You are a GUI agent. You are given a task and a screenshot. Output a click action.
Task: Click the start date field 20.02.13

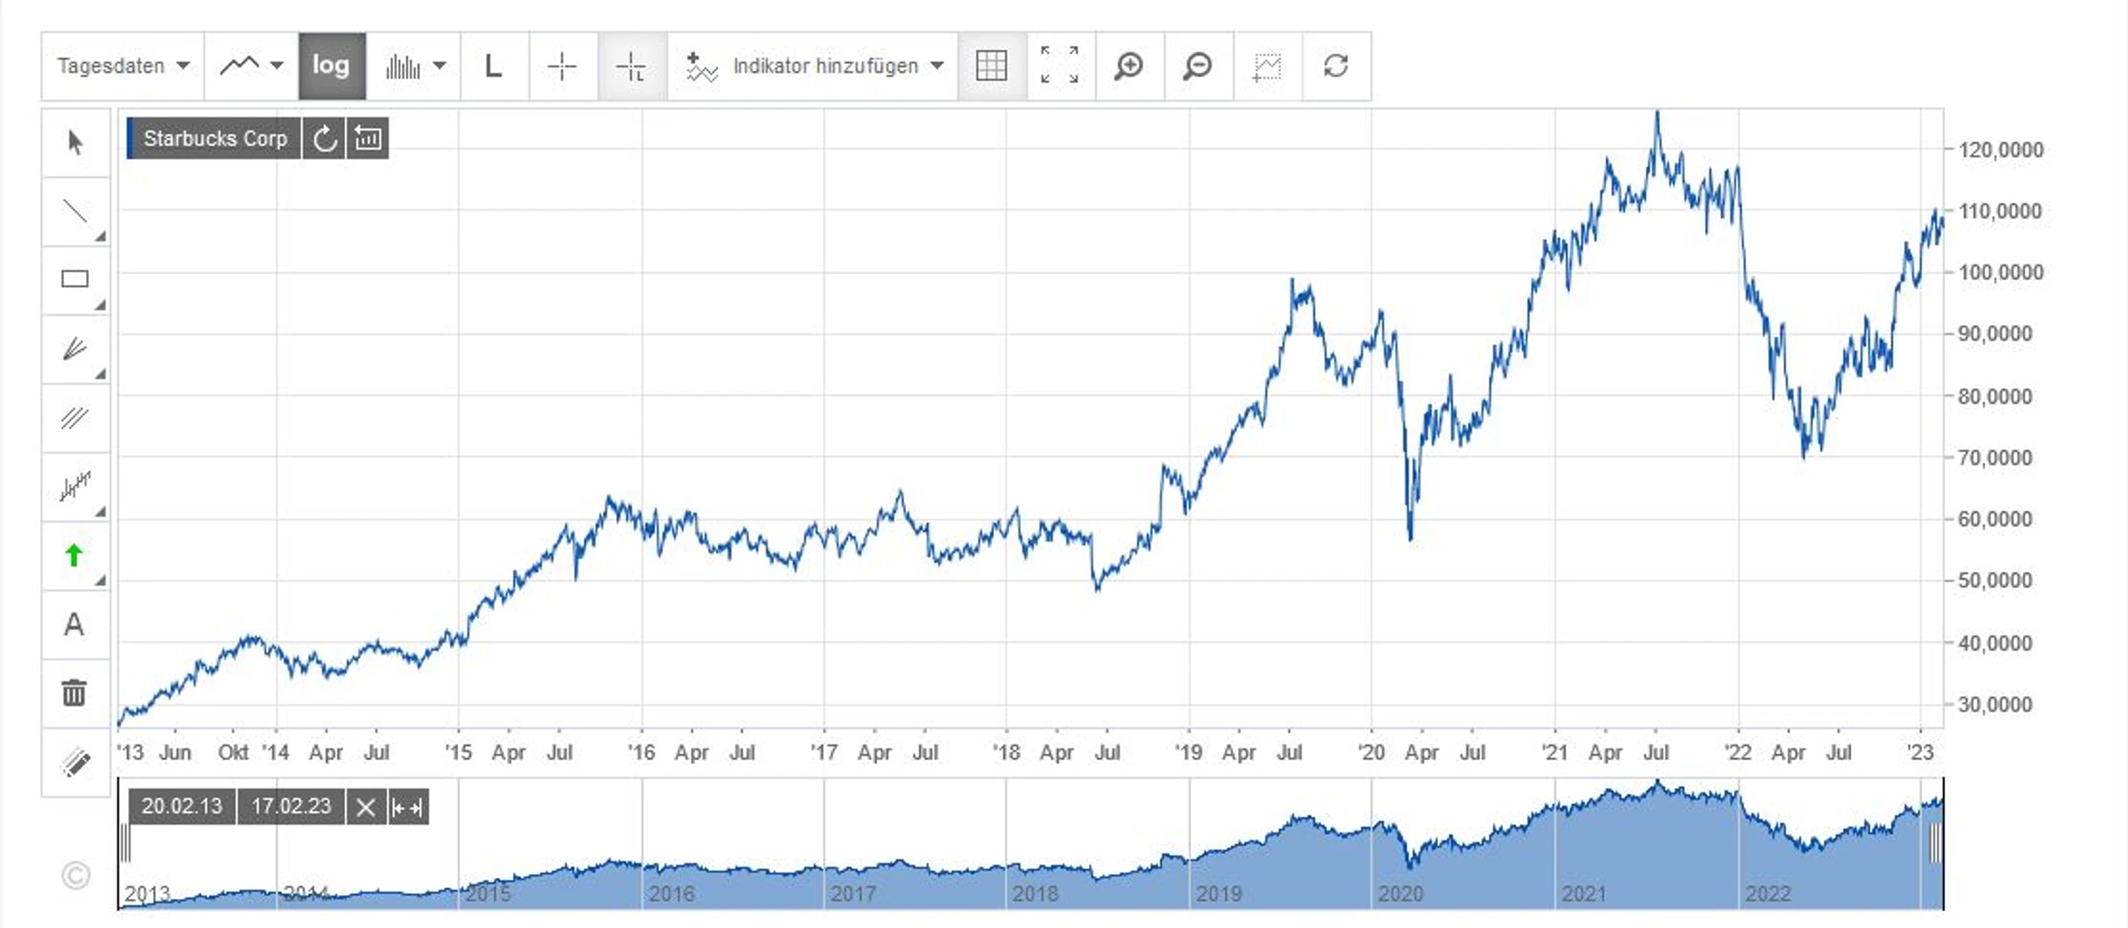182,807
